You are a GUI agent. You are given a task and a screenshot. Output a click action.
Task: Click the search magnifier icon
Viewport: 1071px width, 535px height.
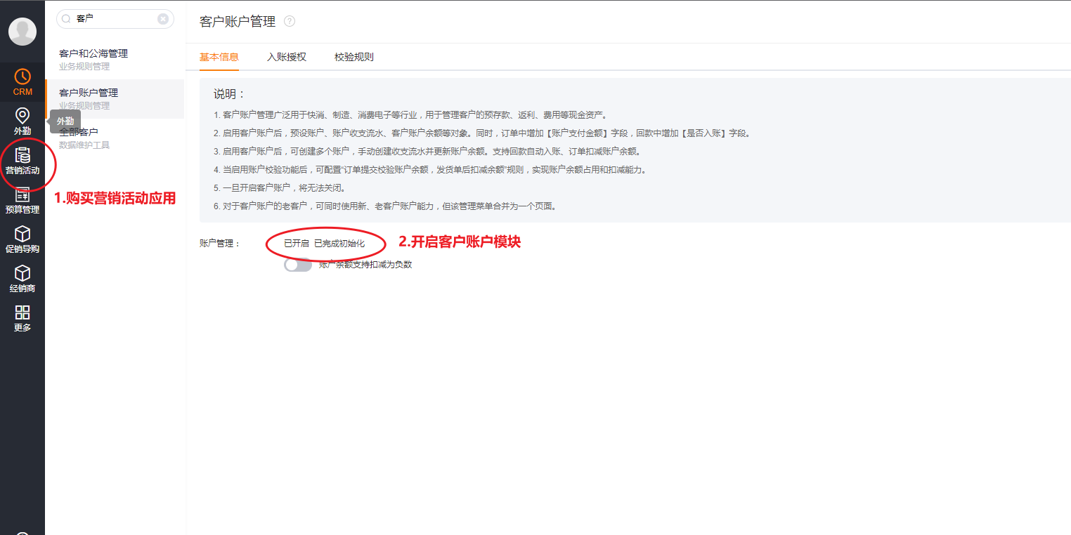(x=66, y=19)
